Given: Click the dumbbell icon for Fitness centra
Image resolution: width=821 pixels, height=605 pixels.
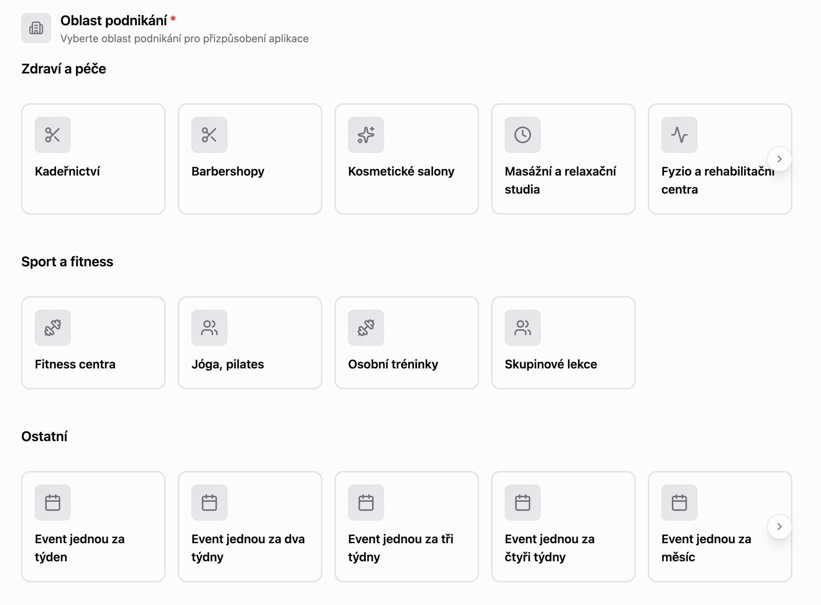Looking at the screenshot, I should tap(53, 328).
